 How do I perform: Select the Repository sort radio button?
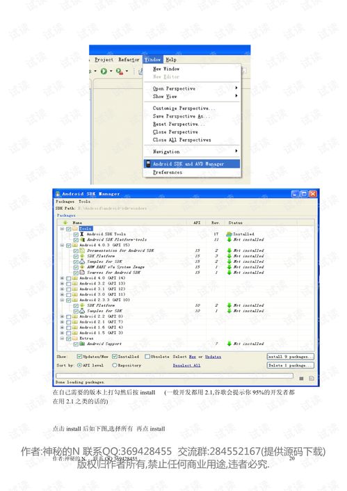pos(115,365)
